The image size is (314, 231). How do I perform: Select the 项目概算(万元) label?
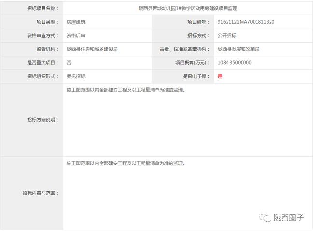tap(192, 63)
